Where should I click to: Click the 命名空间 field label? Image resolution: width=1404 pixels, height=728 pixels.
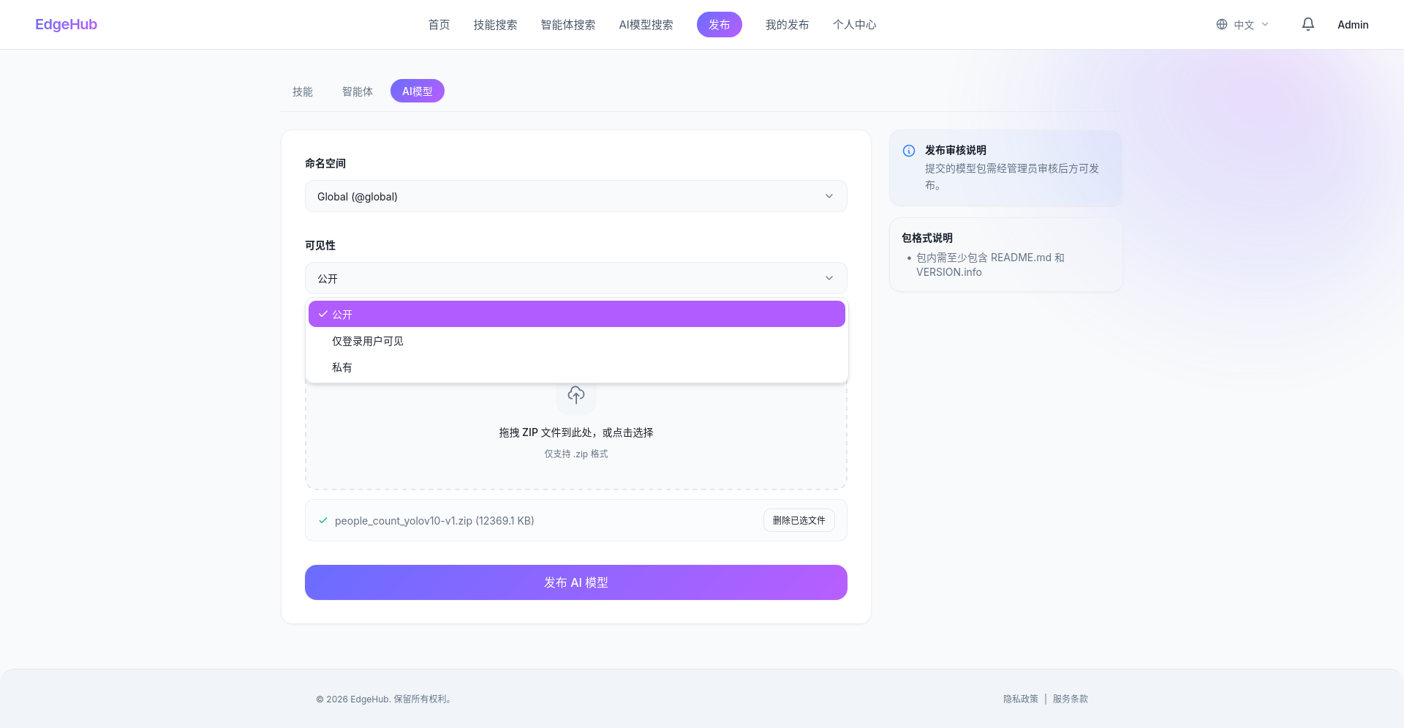coord(325,163)
